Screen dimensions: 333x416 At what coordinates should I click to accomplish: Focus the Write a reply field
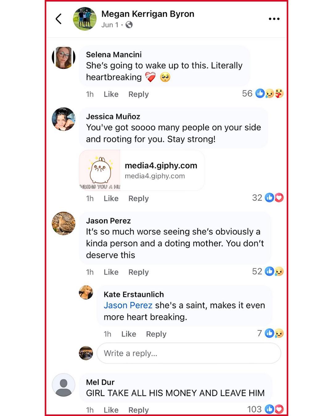pyautogui.click(x=189, y=353)
